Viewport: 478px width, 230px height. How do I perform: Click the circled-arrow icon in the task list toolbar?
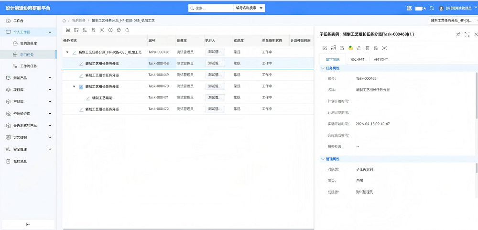[110, 30]
